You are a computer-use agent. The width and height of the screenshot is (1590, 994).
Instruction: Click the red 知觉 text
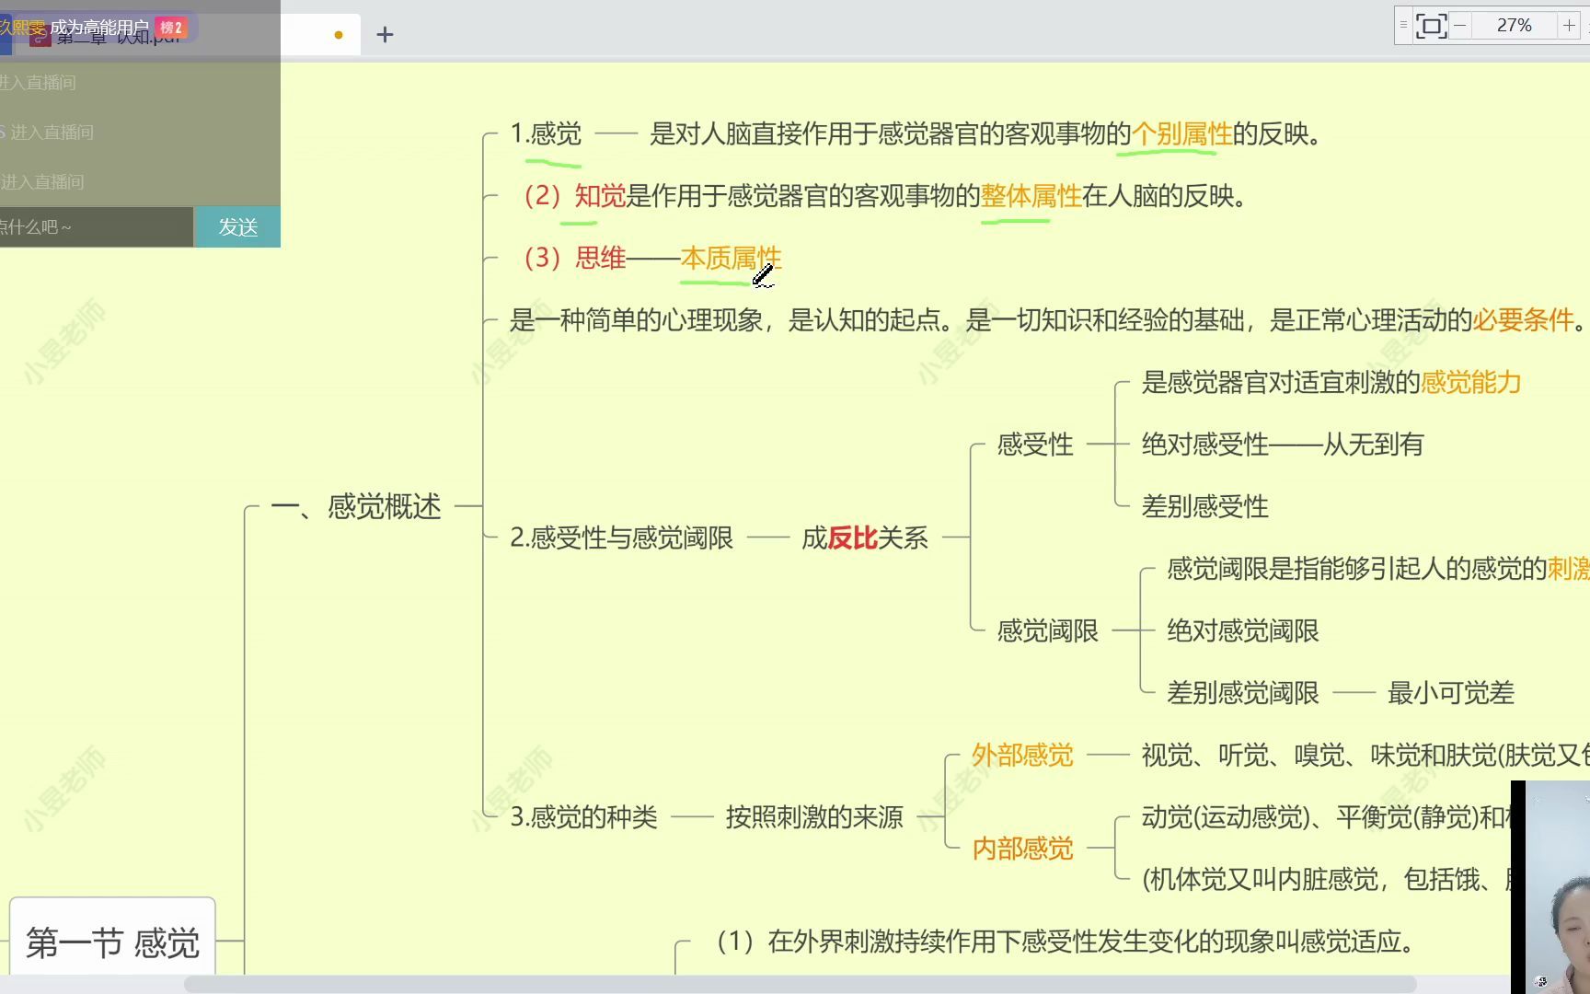pos(600,196)
